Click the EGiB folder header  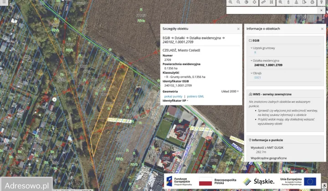coord(254,40)
